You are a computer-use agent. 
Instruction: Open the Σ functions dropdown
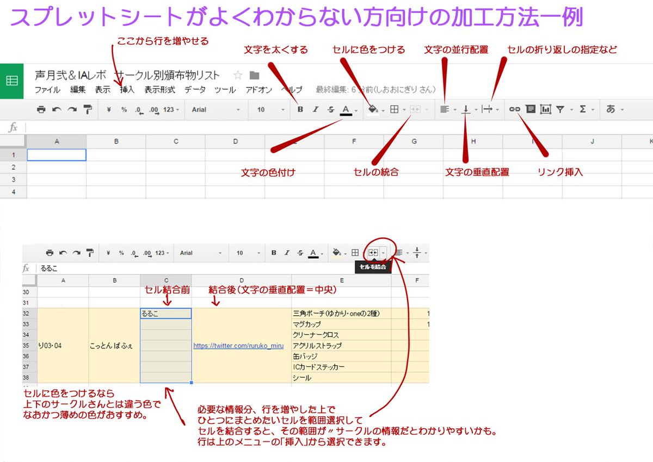coord(587,109)
